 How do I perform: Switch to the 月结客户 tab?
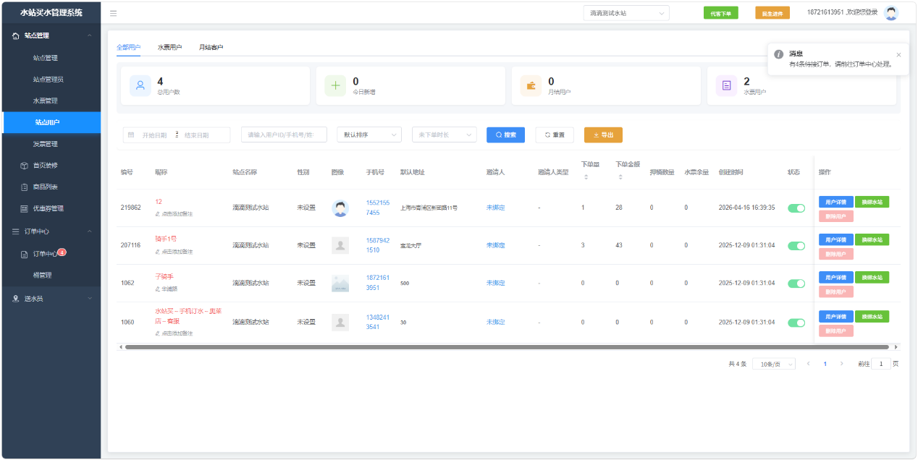point(211,47)
